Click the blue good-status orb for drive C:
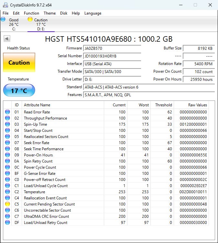 click(3, 19)
